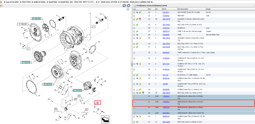
Task: Click blue arrow icon in Ref 28 row
Action: point(137,35)
